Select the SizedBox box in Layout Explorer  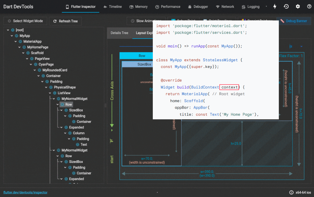coord(137,64)
